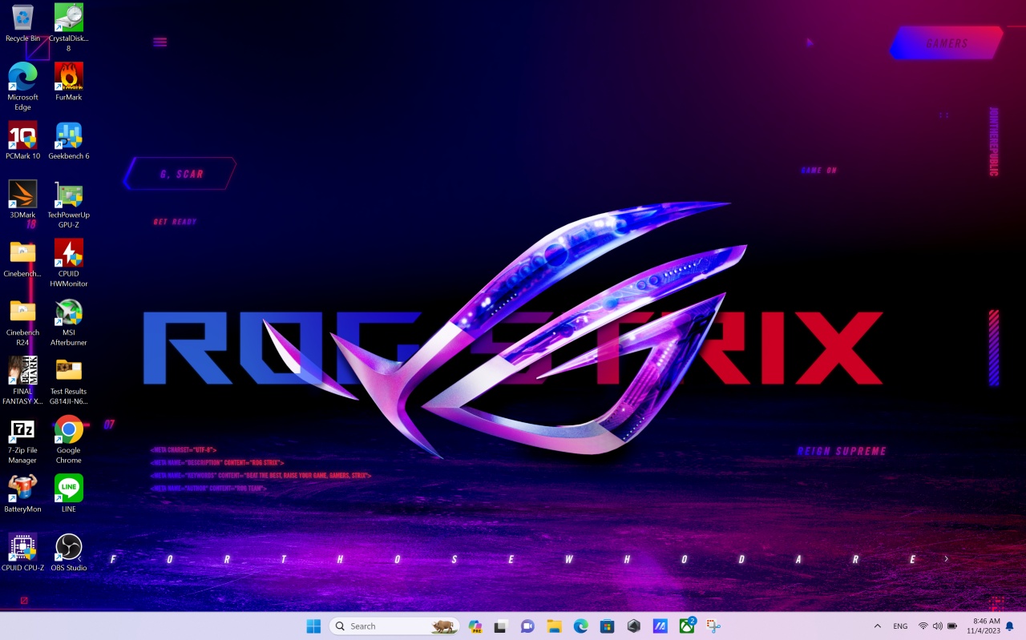The width and height of the screenshot is (1026, 640).
Task: Select the OBS Studio desktop shortcut
Action: 69,553
